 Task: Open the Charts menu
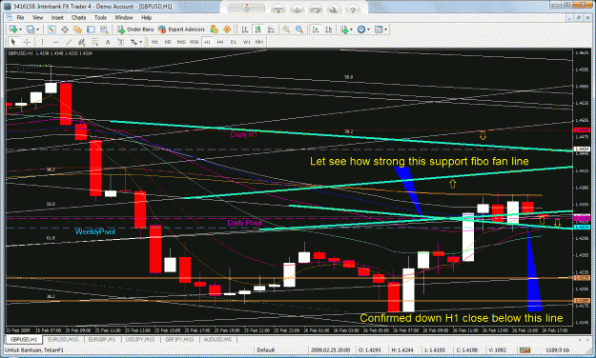click(78, 17)
